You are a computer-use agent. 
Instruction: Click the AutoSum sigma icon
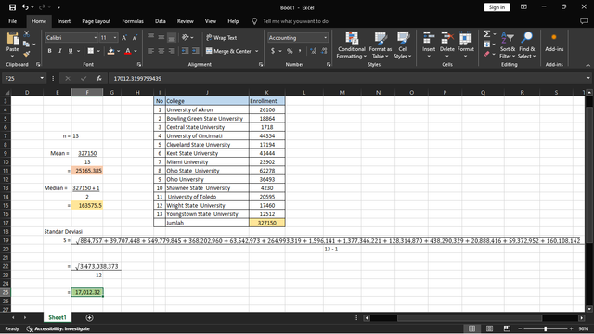point(486,34)
